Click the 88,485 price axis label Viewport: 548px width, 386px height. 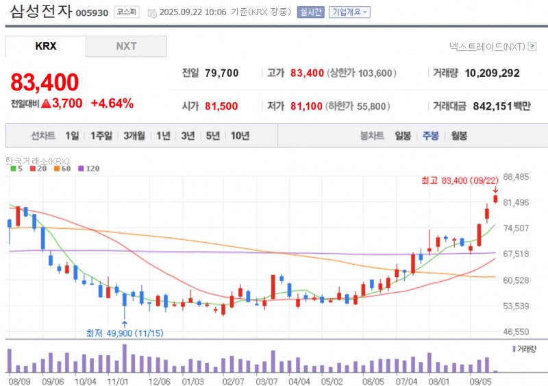[x=516, y=177]
